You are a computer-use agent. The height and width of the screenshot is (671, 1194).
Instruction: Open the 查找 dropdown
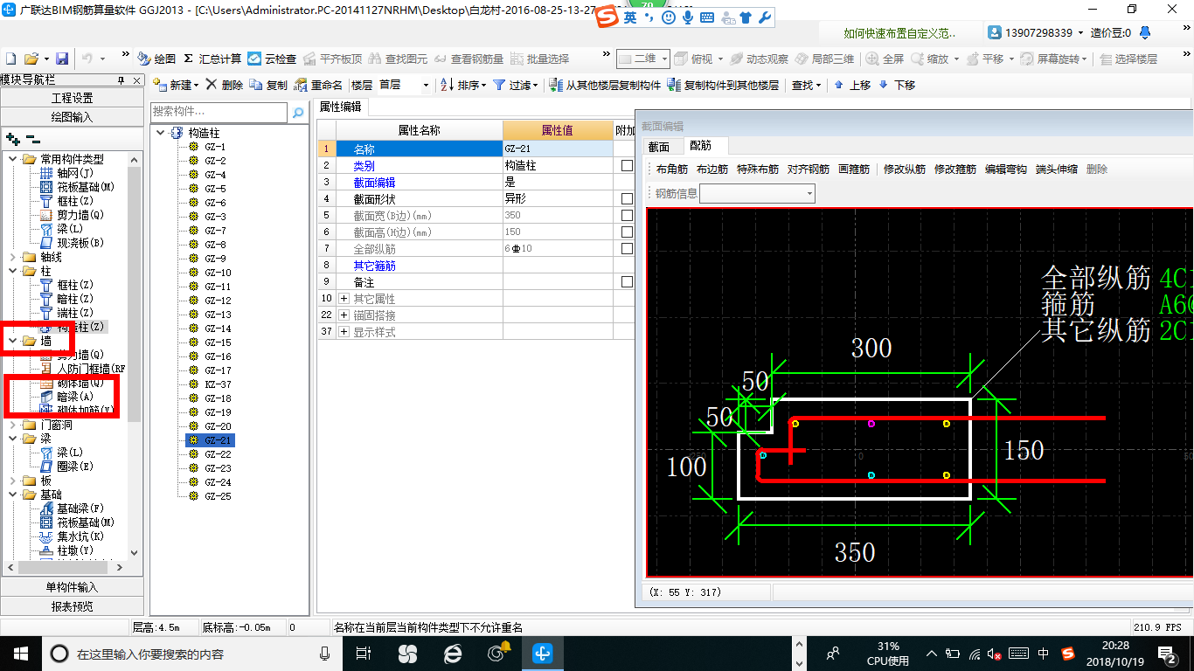[807, 85]
